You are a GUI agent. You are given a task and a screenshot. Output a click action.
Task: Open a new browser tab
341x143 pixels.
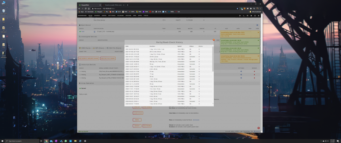pos(128,5)
